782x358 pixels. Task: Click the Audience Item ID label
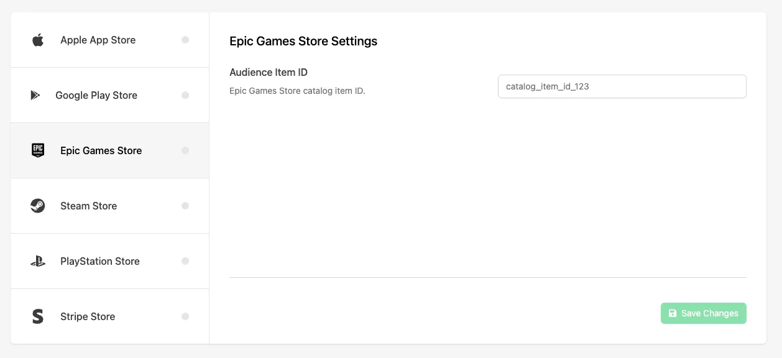pos(269,72)
